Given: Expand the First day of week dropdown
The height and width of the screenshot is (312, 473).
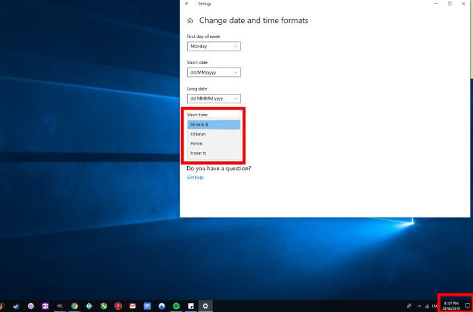Looking at the screenshot, I should (x=214, y=47).
